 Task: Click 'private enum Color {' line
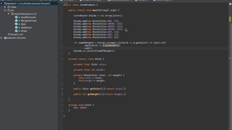click(81, 105)
